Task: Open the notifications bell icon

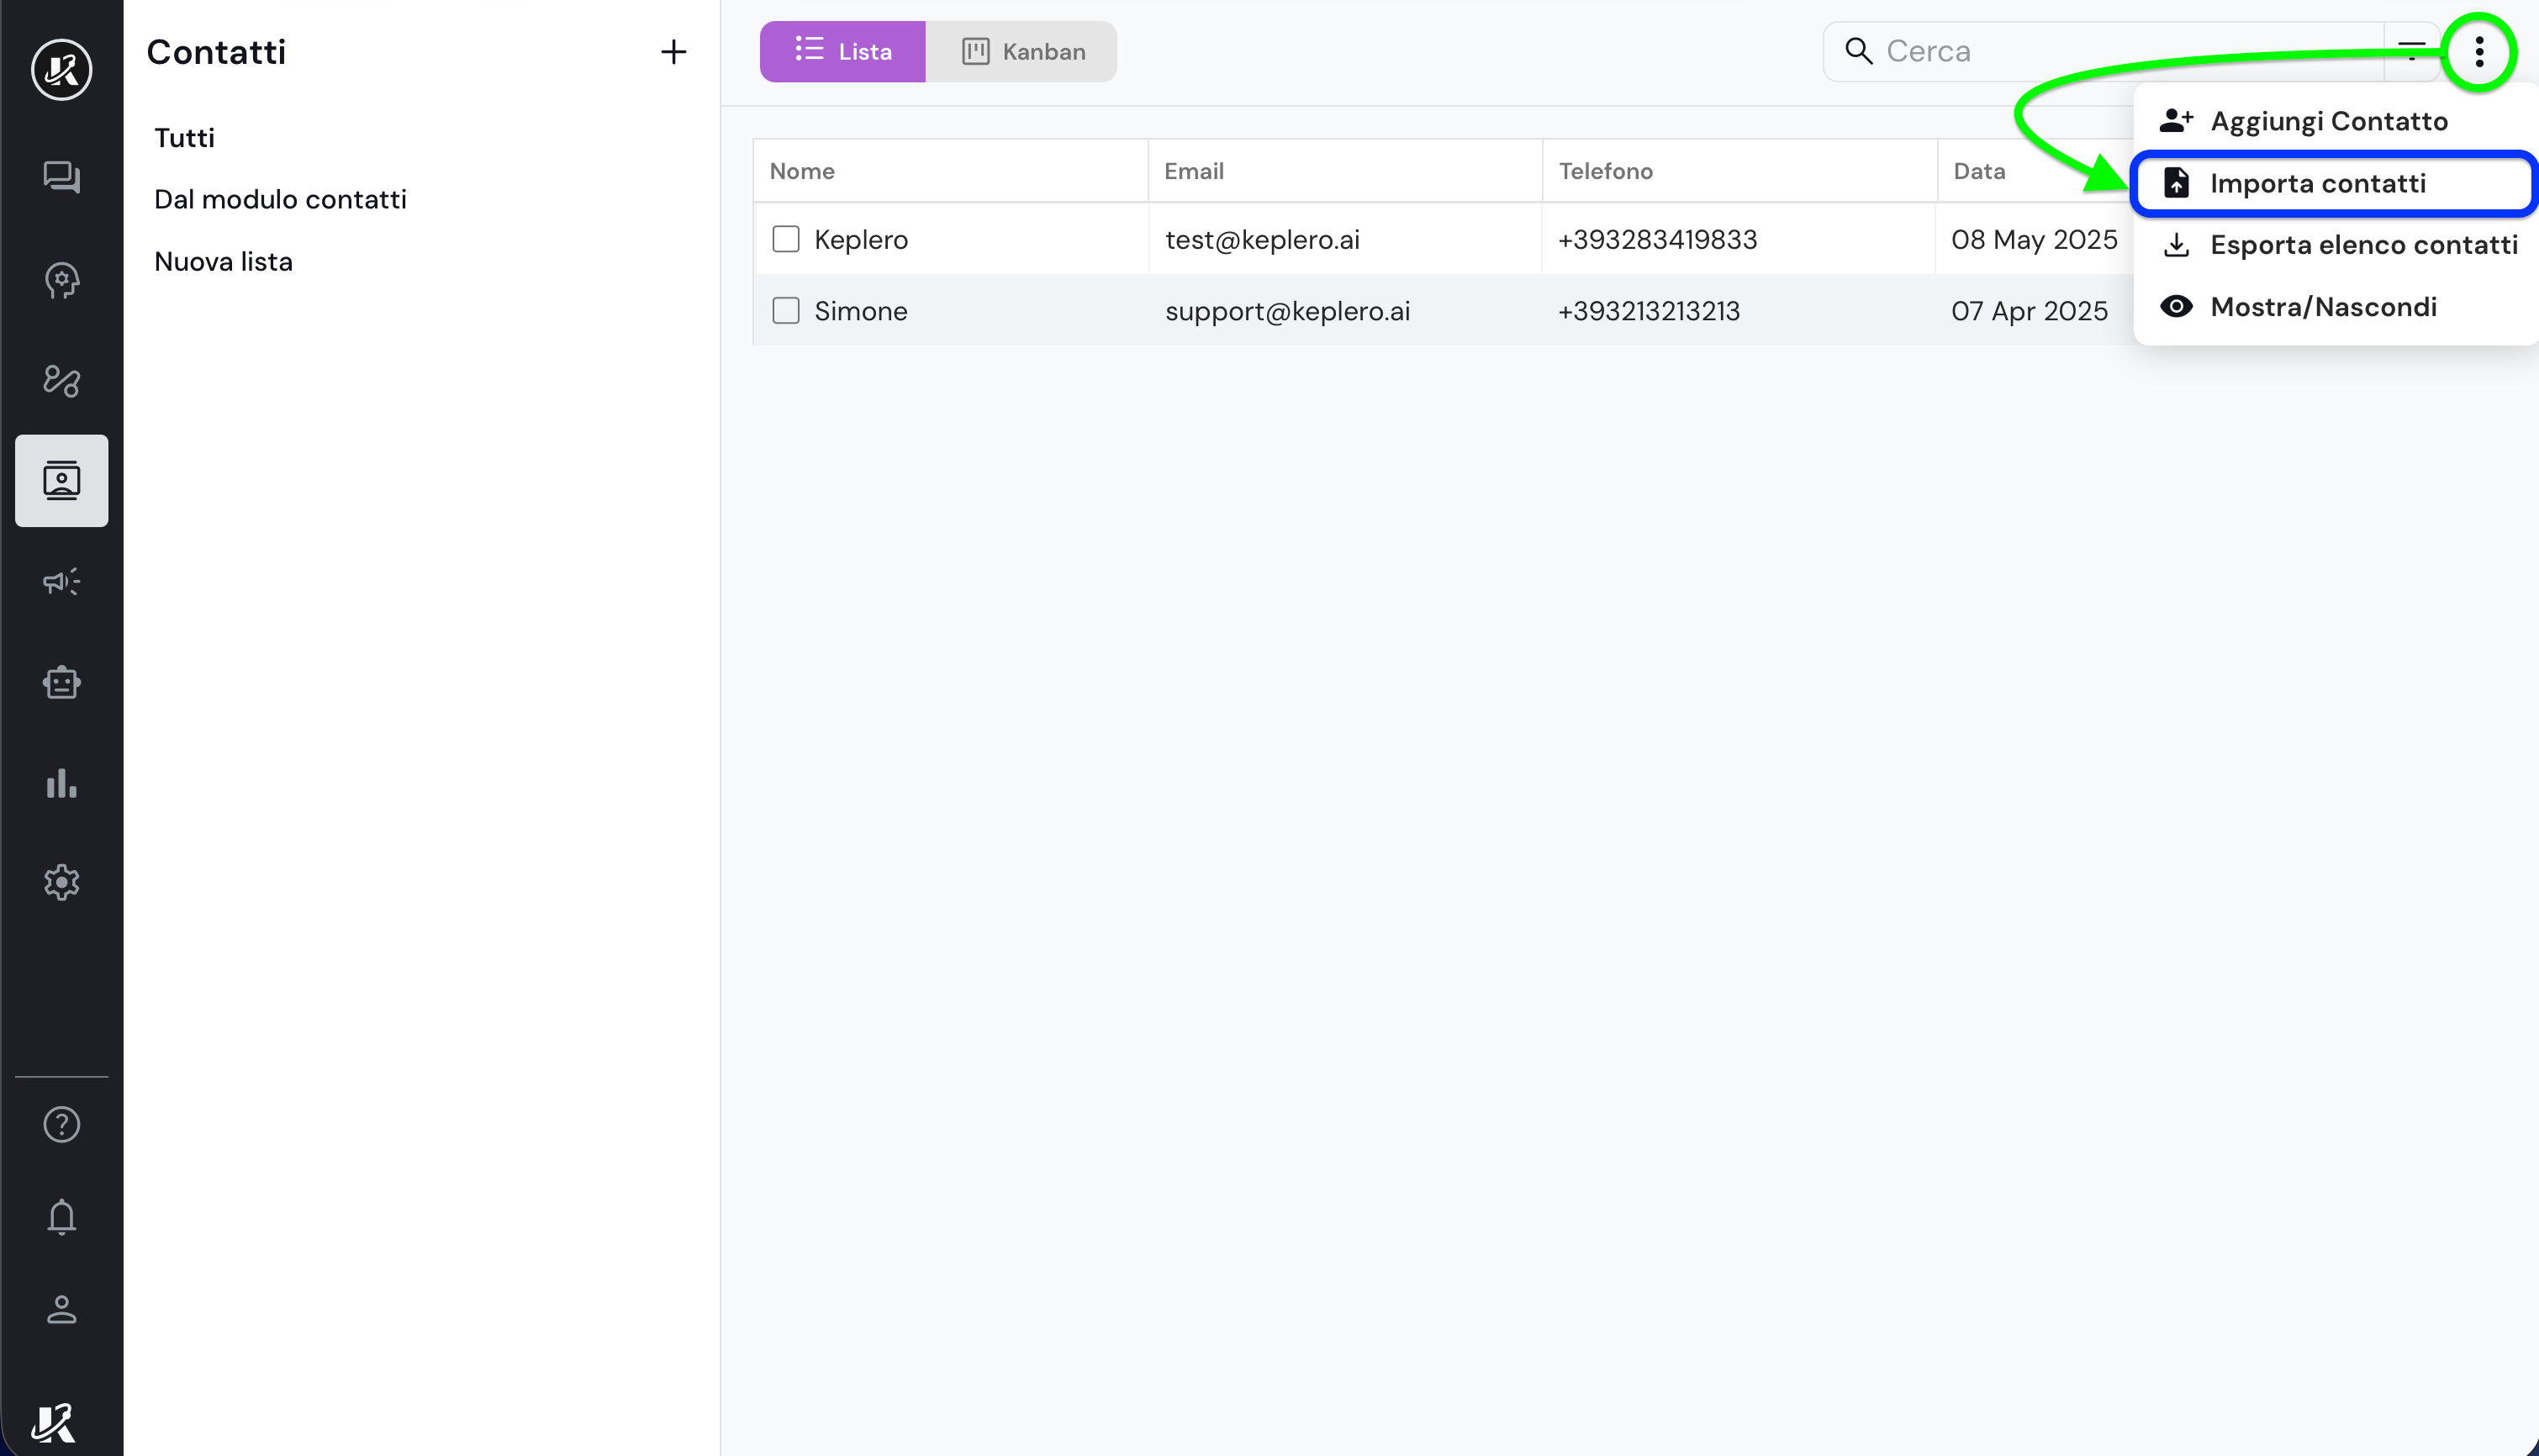Action: coord(61,1217)
